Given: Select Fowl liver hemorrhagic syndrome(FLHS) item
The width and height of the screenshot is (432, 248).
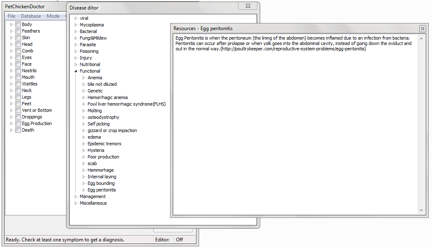Looking at the screenshot, I should click(x=126, y=104).
